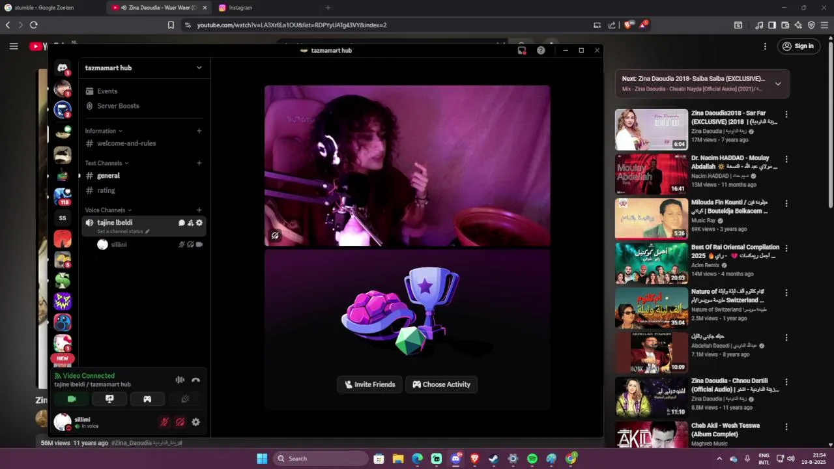
Task: Start an activity via gamepad icon
Action: (x=147, y=399)
